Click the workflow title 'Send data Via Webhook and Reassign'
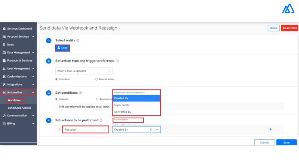This screenshot has width=299, height=168. coord(78,28)
